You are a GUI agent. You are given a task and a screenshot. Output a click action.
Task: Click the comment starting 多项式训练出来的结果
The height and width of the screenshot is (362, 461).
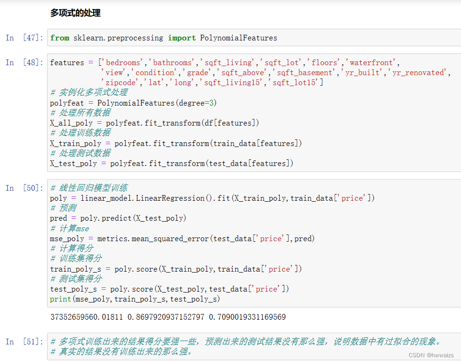pyautogui.click(x=246, y=342)
